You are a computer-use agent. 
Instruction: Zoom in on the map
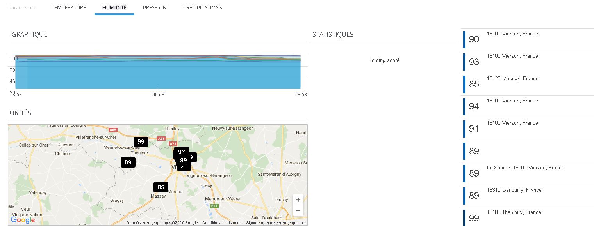(x=298, y=200)
